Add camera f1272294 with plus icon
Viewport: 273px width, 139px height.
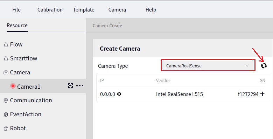(262, 94)
